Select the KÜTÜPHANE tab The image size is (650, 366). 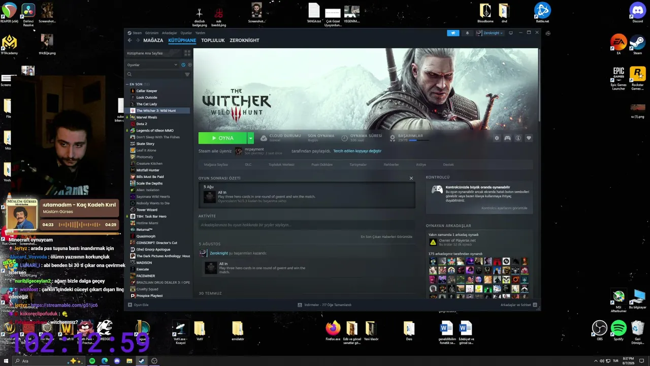click(x=182, y=40)
